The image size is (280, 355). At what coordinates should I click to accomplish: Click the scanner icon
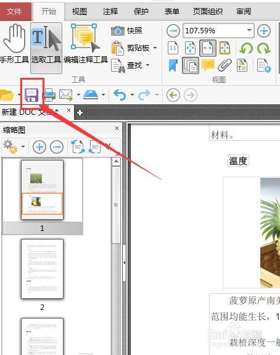pyautogui.click(x=91, y=94)
